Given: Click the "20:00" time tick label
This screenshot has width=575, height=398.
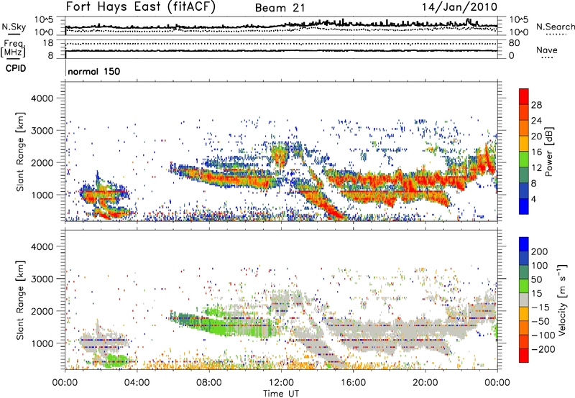Looking at the screenshot, I should 425,383.
